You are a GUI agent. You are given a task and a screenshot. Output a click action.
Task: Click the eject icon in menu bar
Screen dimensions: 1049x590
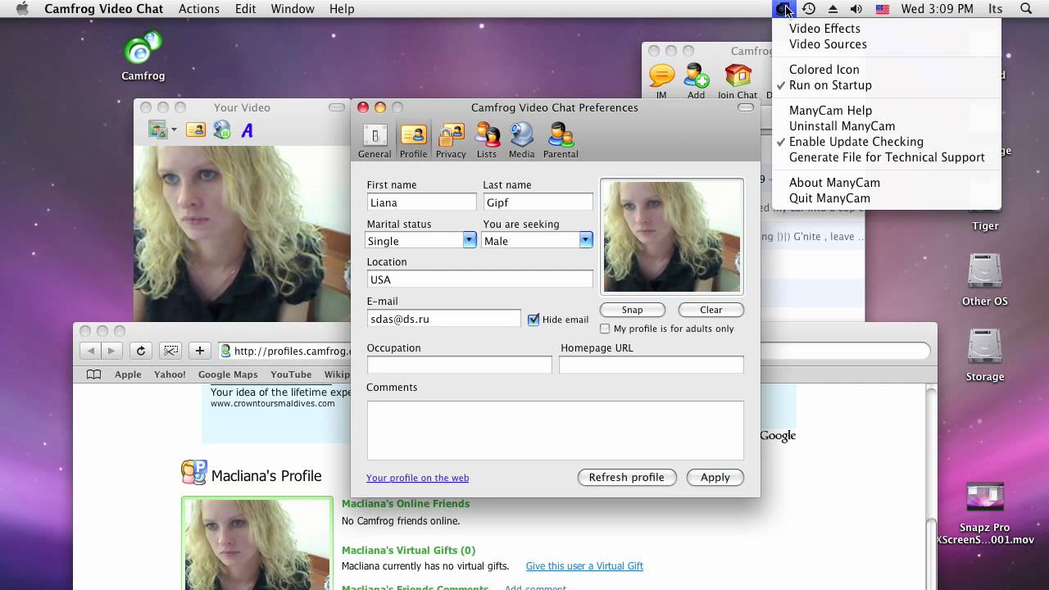pyautogui.click(x=833, y=9)
